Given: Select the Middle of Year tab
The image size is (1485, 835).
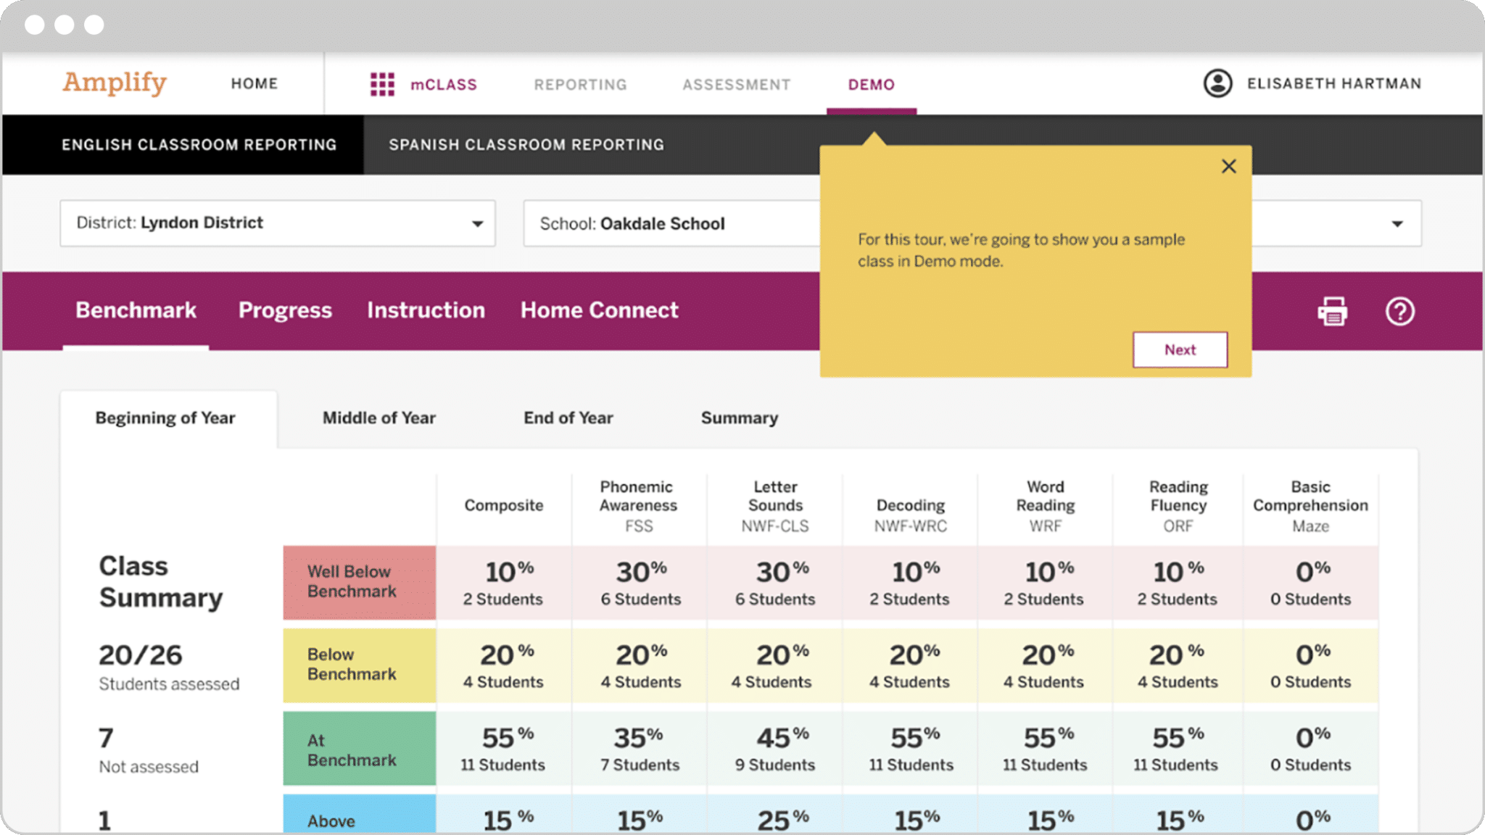Looking at the screenshot, I should coord(378,417).
